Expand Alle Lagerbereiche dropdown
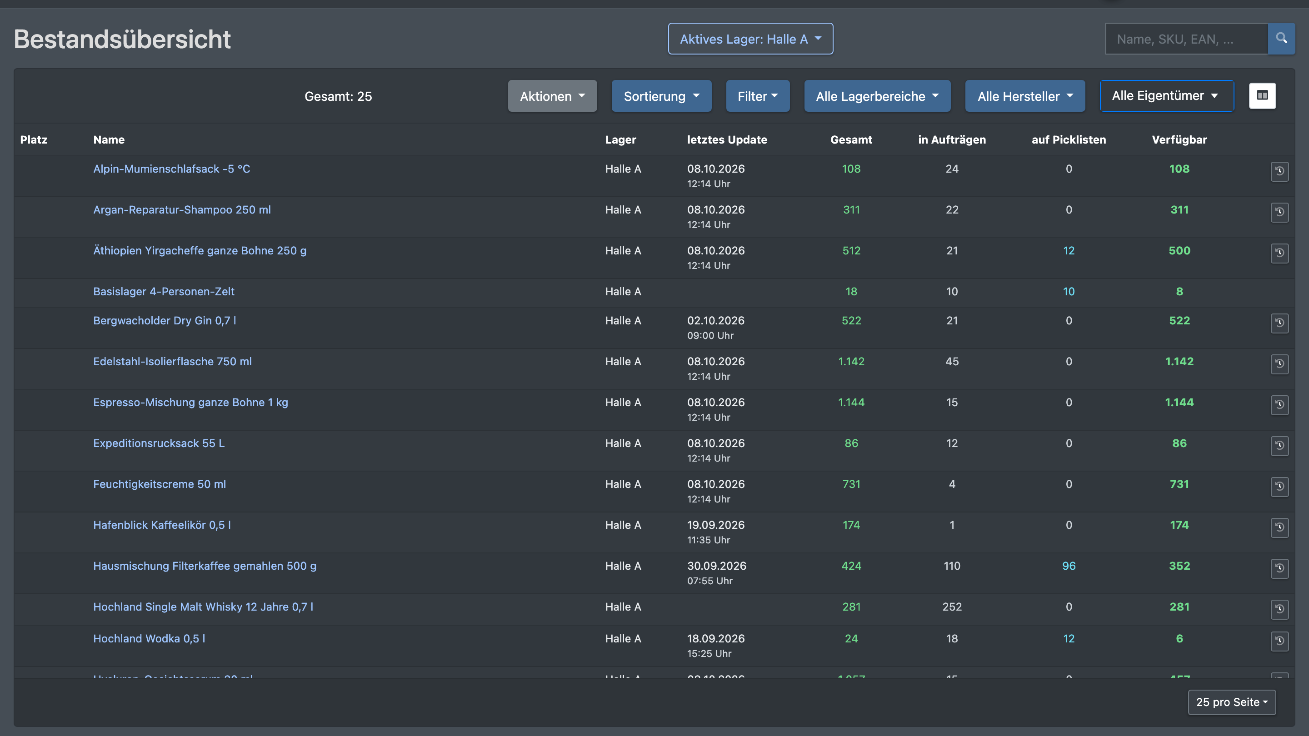The height and width of the screenshot is (736, 1309). point(877,96)
